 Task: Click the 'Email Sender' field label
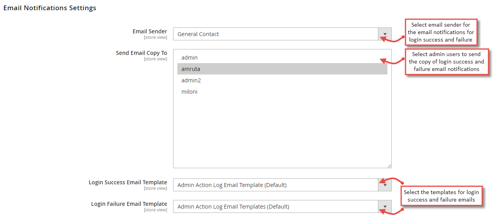150,31
